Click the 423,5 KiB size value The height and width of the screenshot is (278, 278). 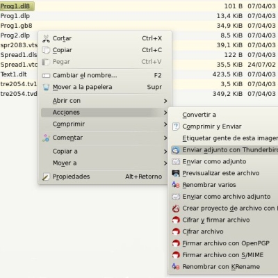pyautogui.click(x=227, y=74)
